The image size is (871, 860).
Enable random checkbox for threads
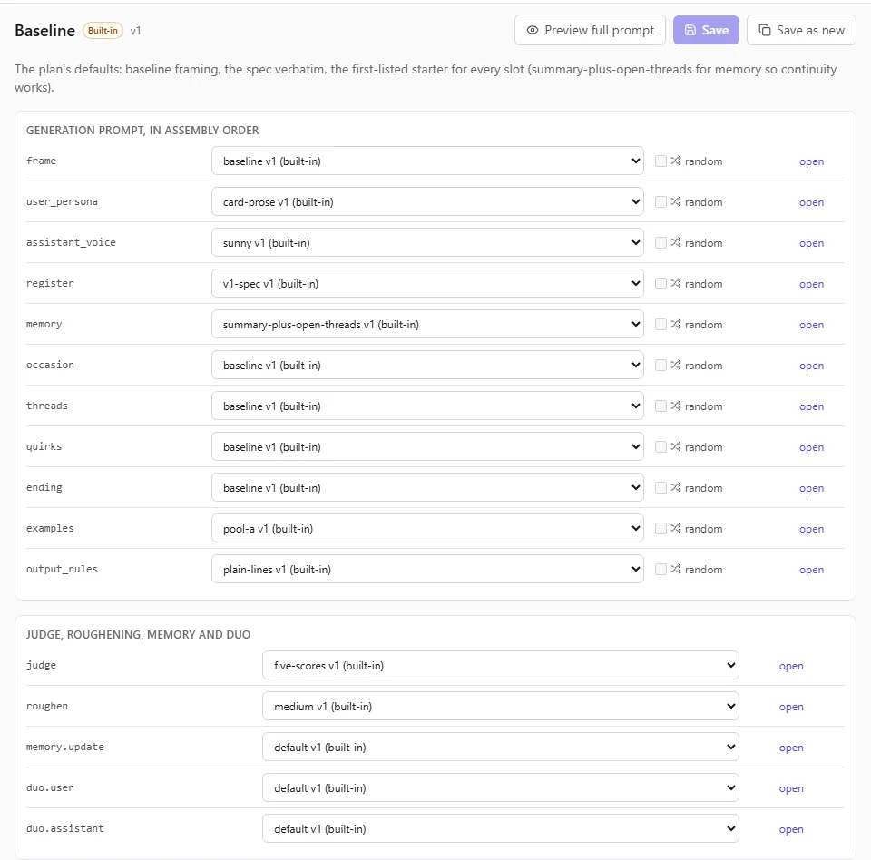point(661,406)
